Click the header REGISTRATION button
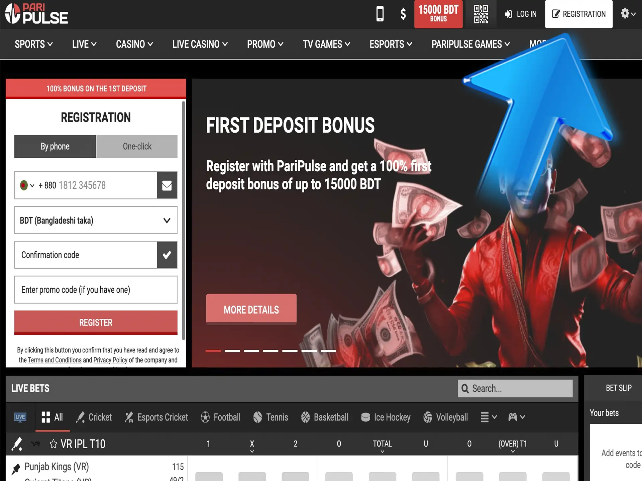Viewport: 642px width, 481px height. pos(579,14)
